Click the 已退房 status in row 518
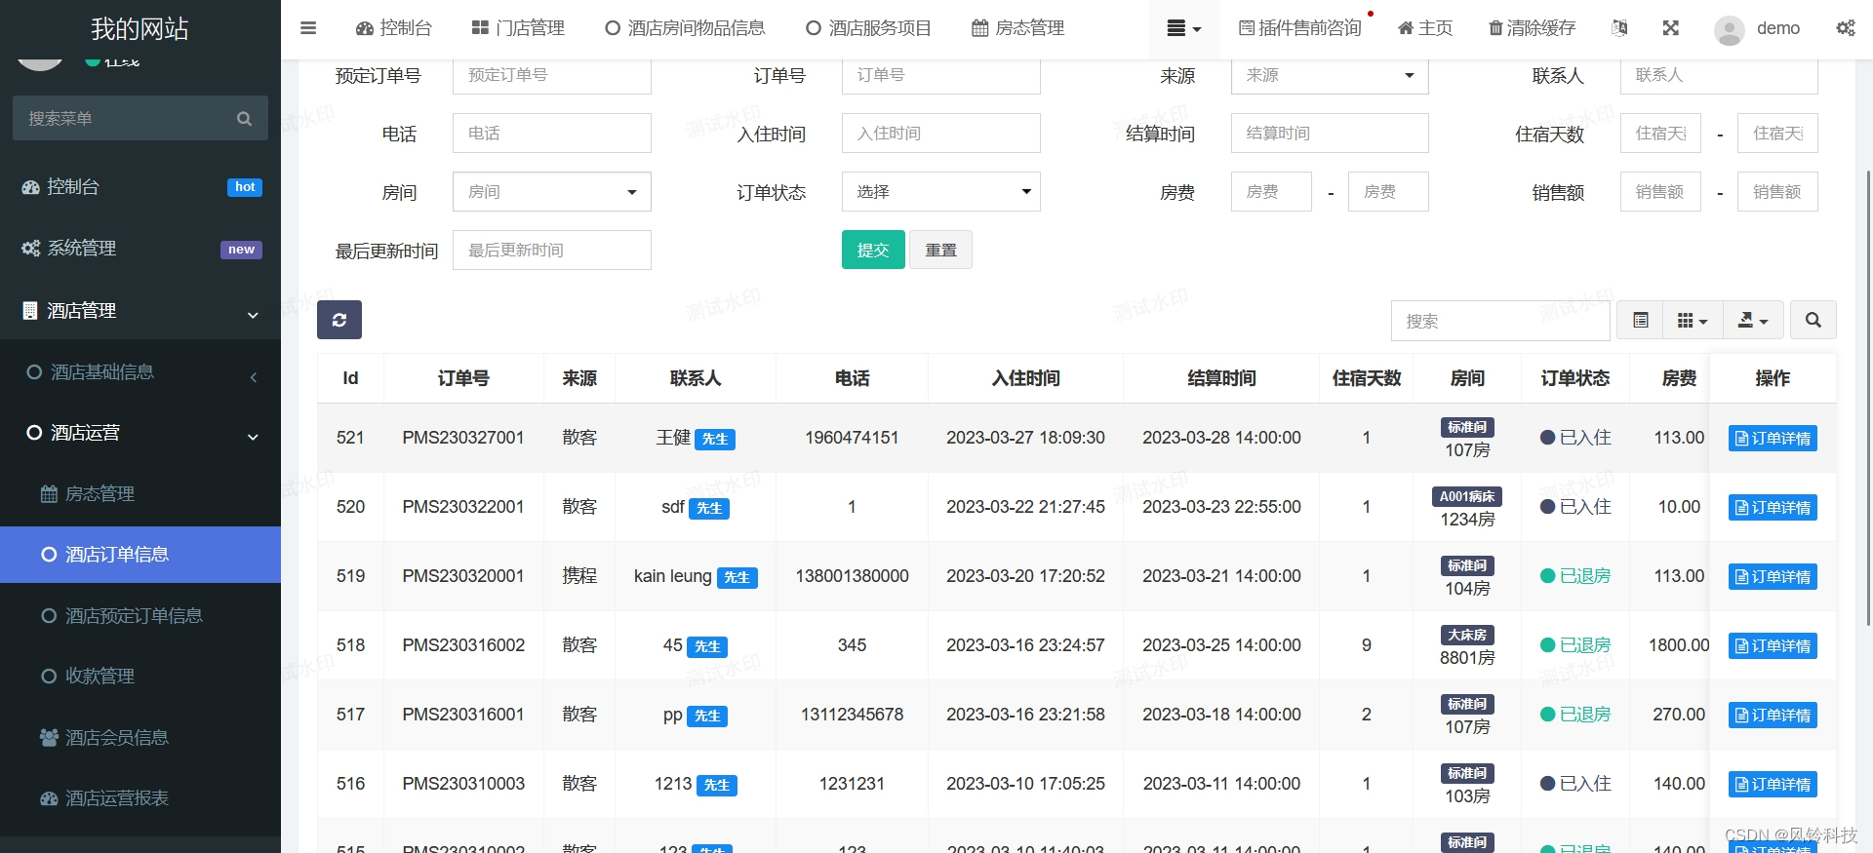Screen dimensions: 1873x853 pyautogui.click(x=1575, y=645)
